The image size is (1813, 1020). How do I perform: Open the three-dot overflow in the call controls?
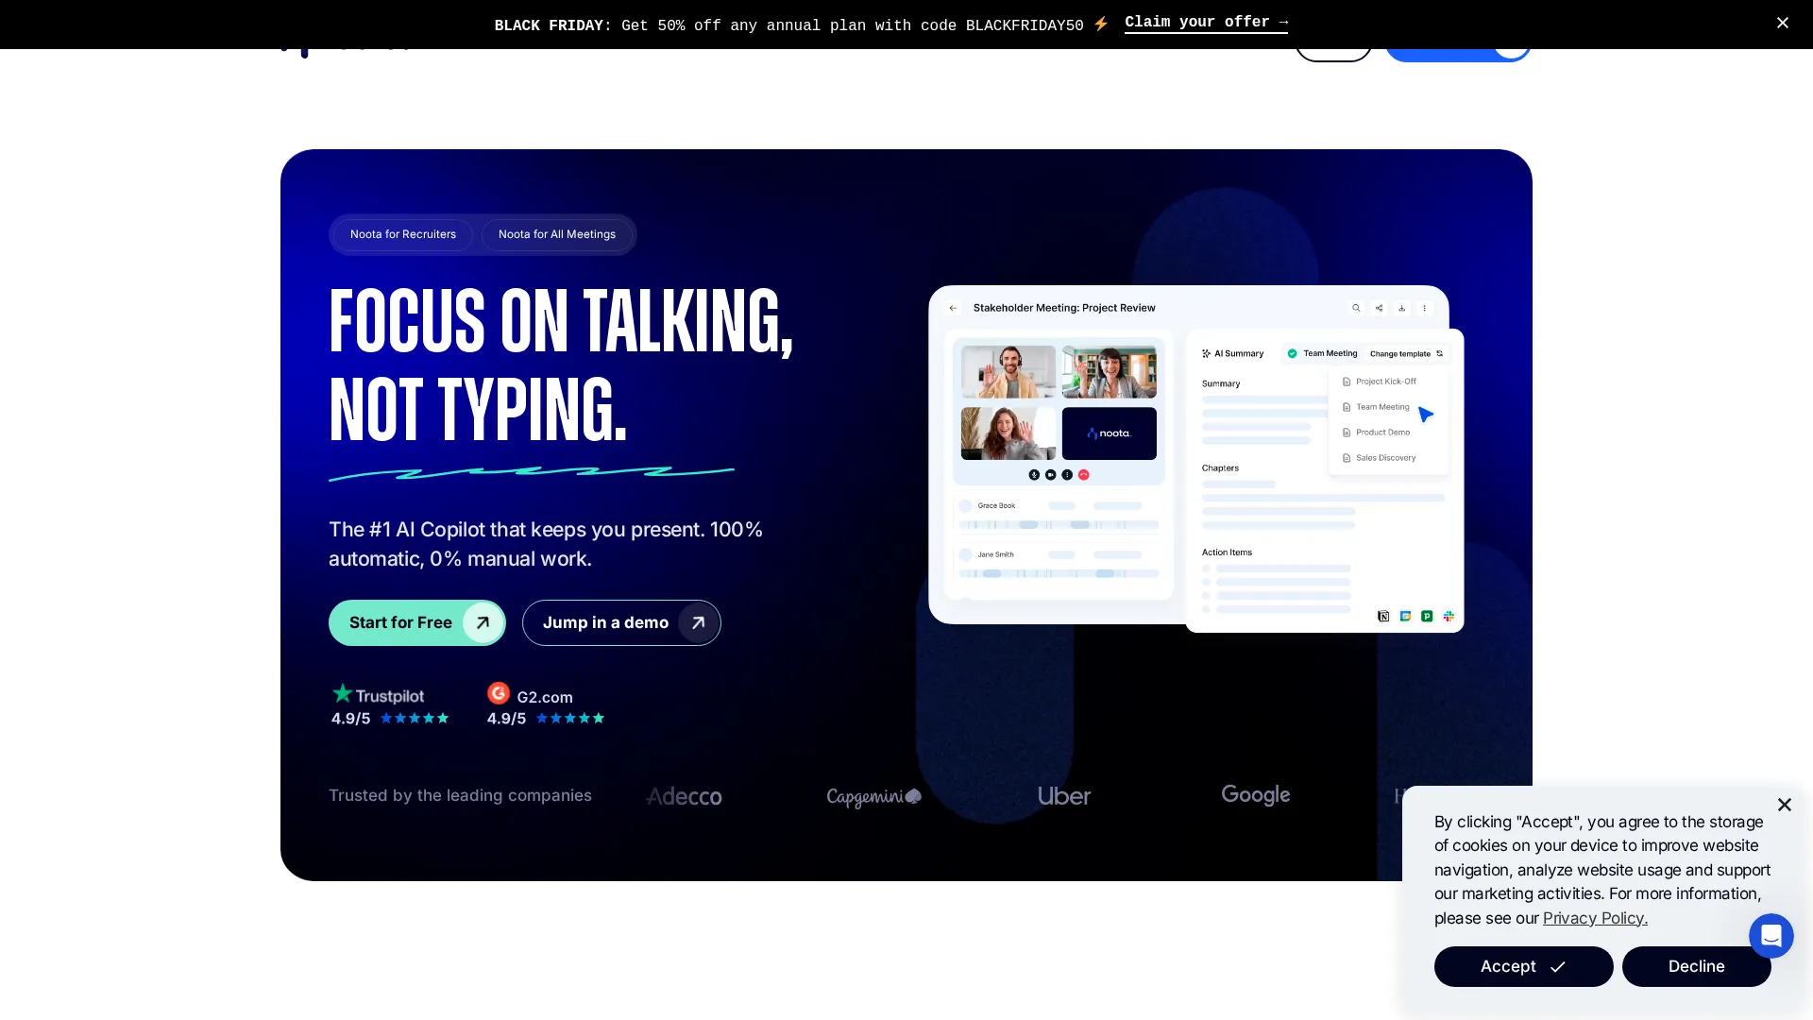point(1067,475)
